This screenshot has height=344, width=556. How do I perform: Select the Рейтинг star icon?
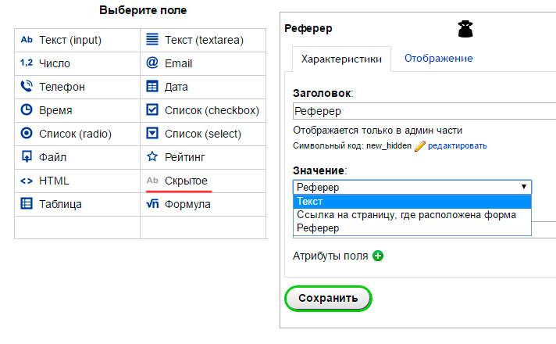(152, 157)
